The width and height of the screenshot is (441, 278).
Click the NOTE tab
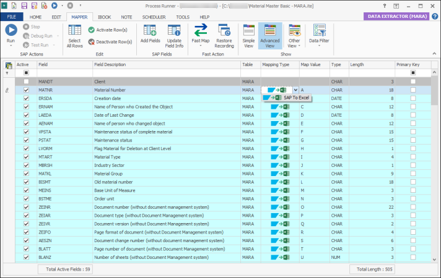[x=126, y=17]
